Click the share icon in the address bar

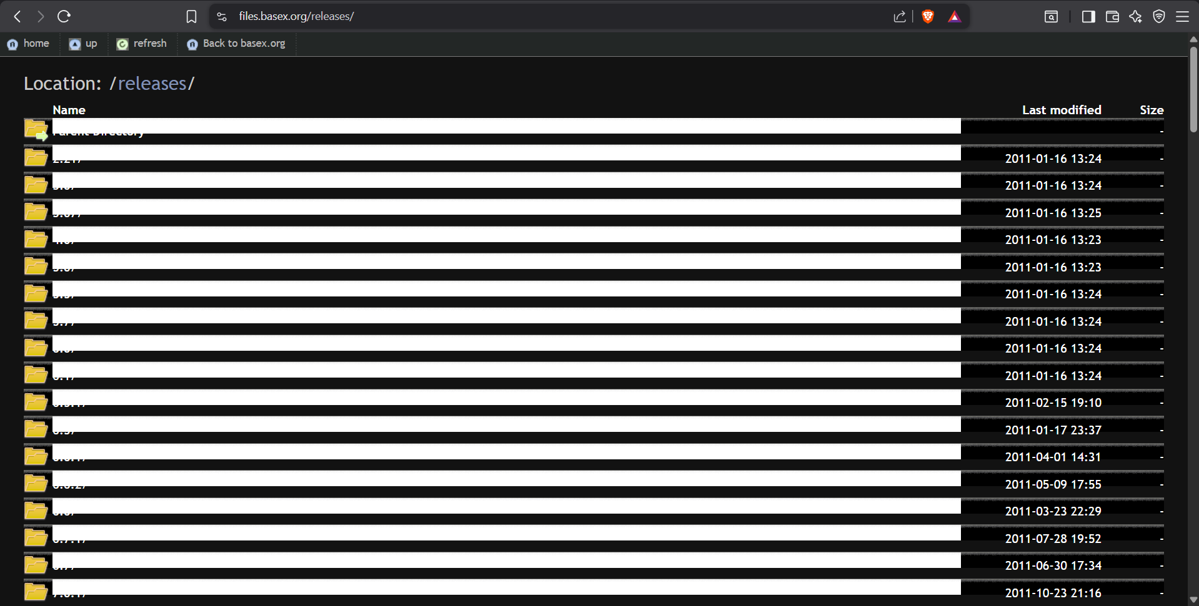(900, 17)
